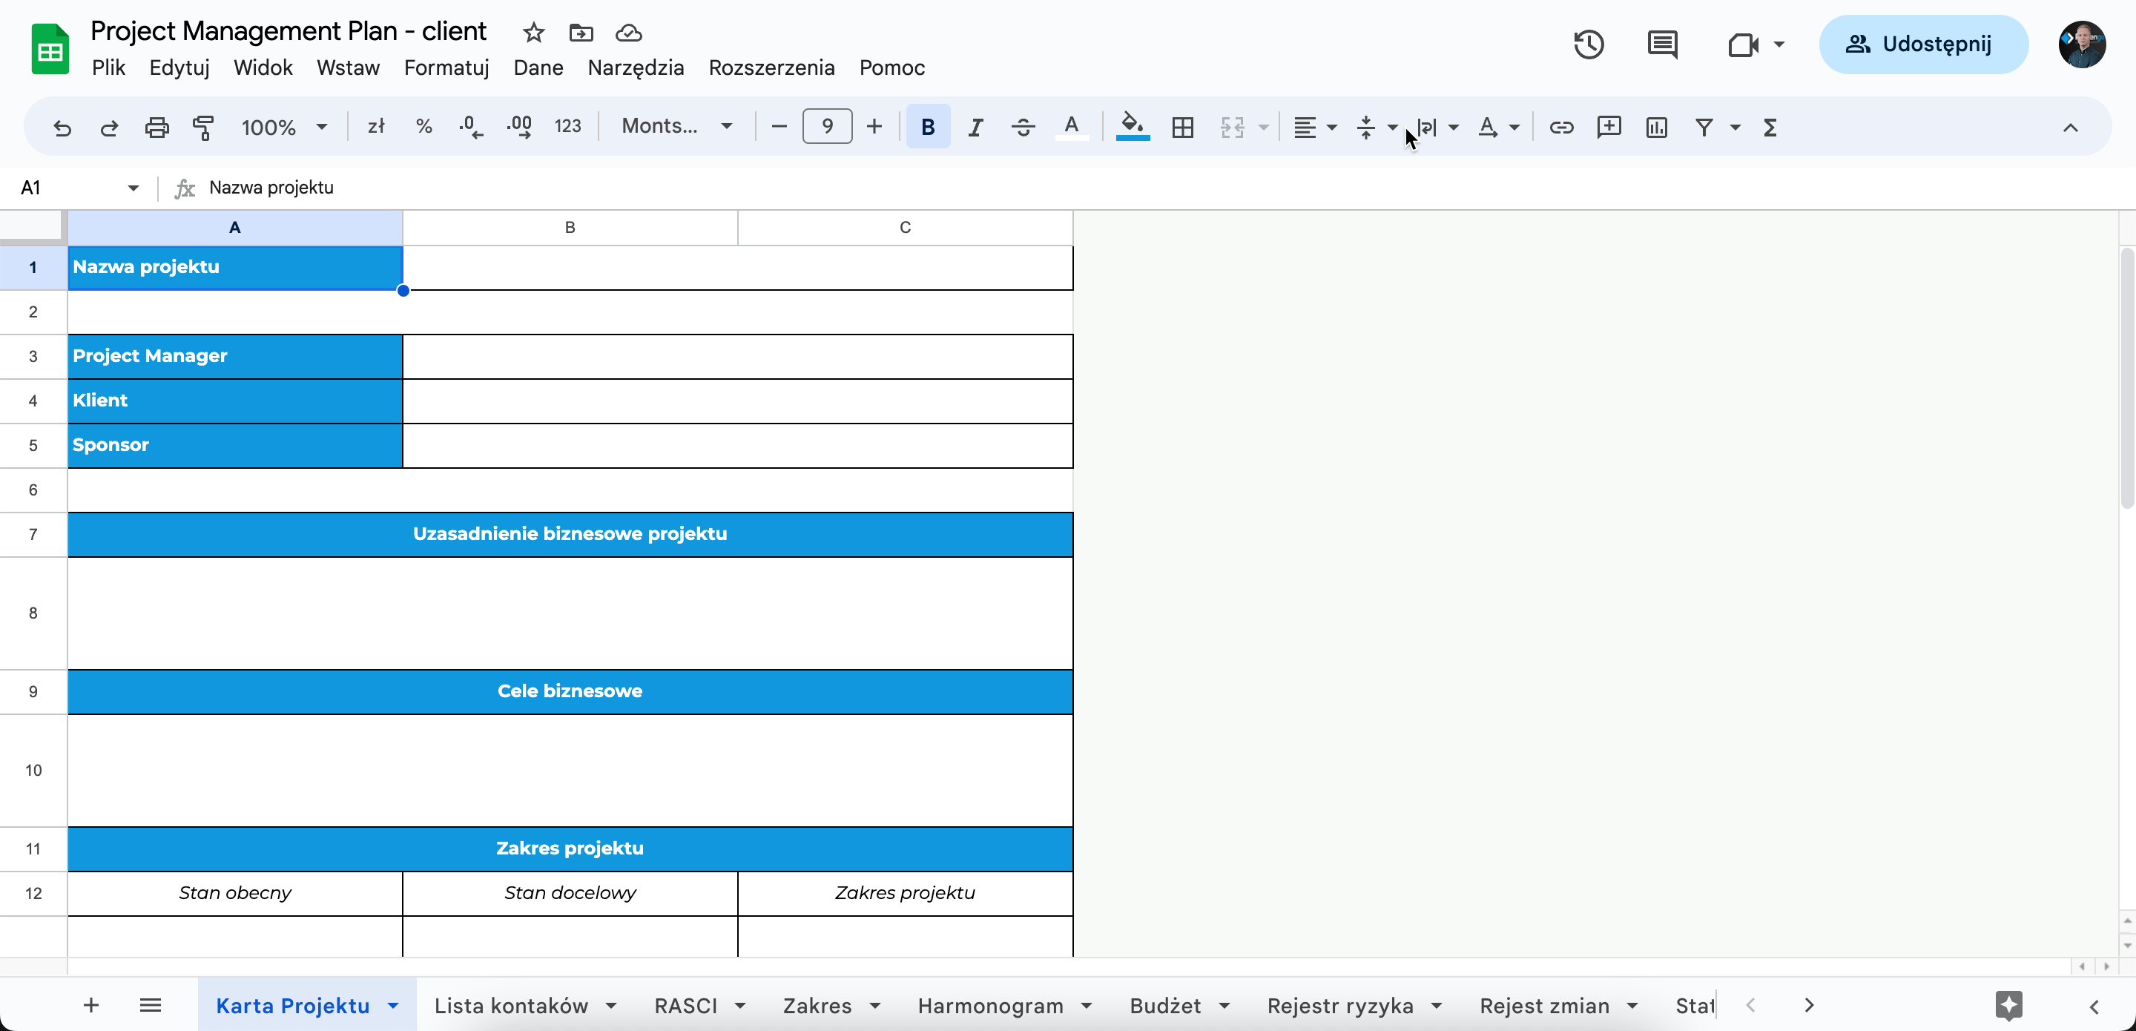
Task: Open the zoom 100% dropdown
Action: (283, 127)
